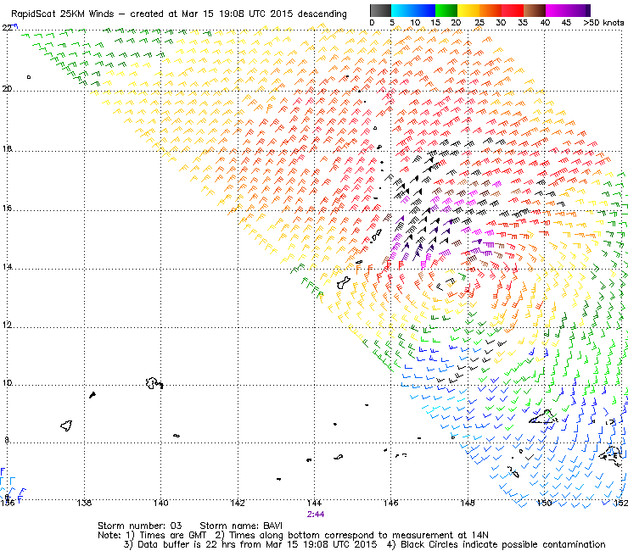Click the "45" legend scale label
628x551 pixels.
tap(566, 23)
